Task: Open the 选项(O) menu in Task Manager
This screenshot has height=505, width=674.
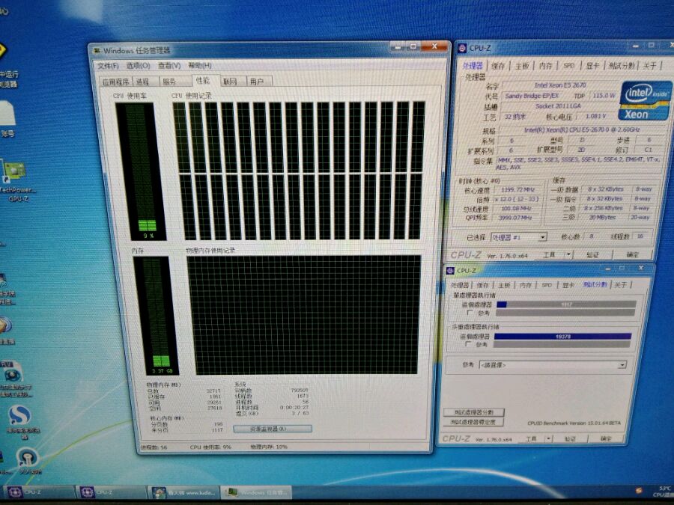Action: pos(138,66)
